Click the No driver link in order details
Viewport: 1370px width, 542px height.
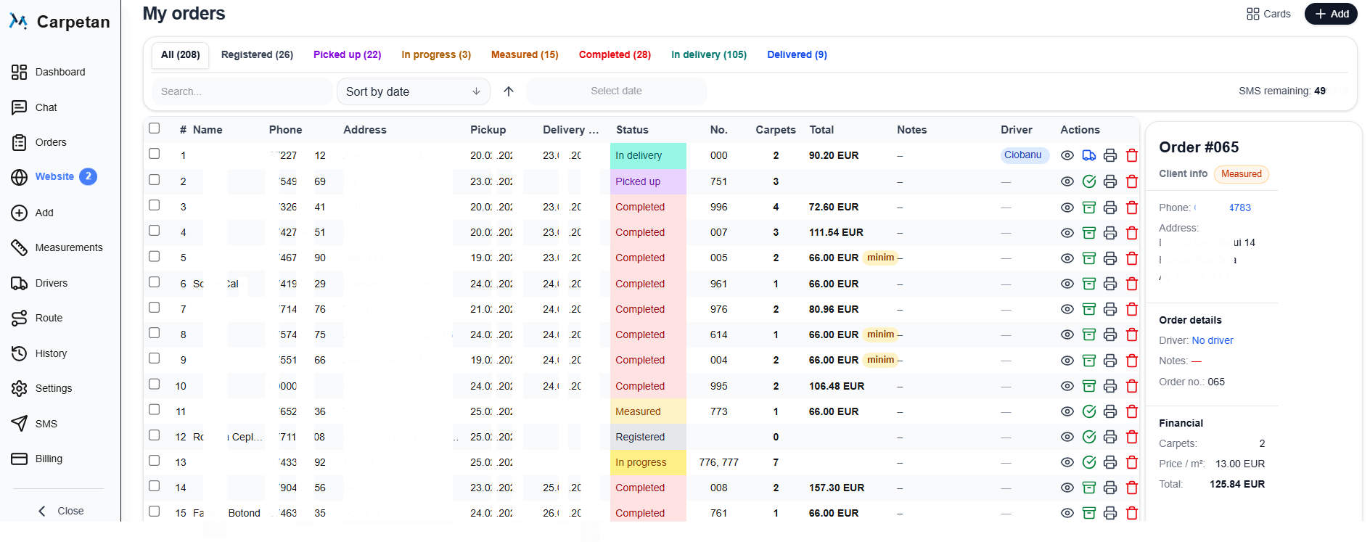(1212, 340)
